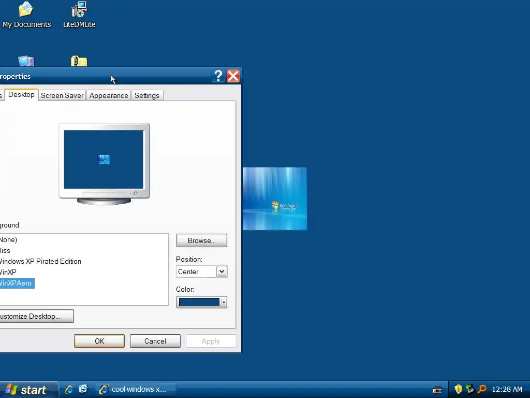Screen dimensions: 530x398
Task: Click the Apply button
Action: [x=211, y=341]
